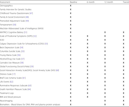Open citation [53] for Calgary Depression Scale
Viewport: 129px width, 107px height.
tap(46, 44)
